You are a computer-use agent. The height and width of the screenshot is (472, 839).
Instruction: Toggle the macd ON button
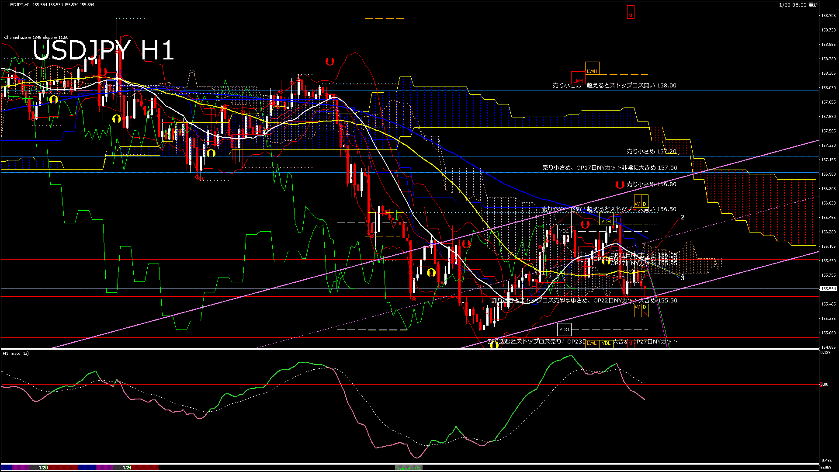pos(408,468)
